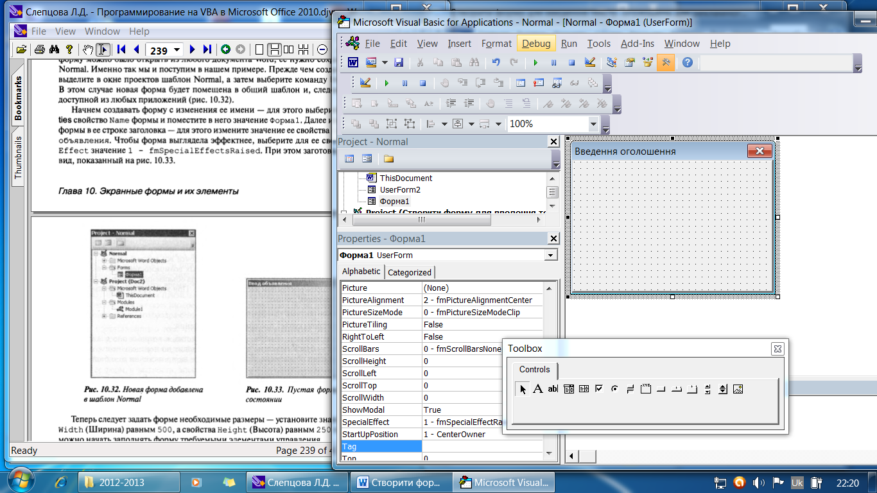The height and width of the screenshot is (493, 877).
Task: Select the CommandButton control in Toolbox
Action: pyautogui.click(x=661, y=388)
